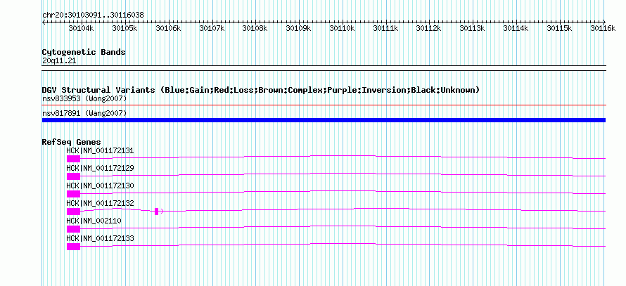This screenshot has width=626, height=286.
Task: Click the first exon box of NM_002110
Action: (73, 229)
